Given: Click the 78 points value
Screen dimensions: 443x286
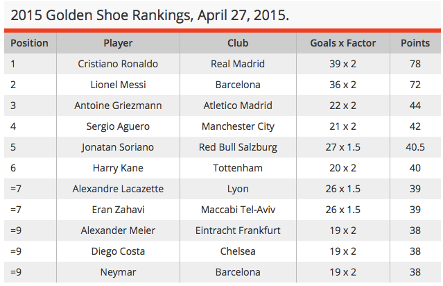Looking at the screenshot, I should click(415, 64).
